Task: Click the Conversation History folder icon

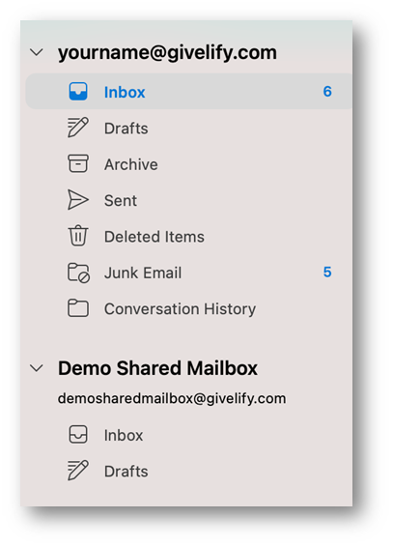Action: [78, 308]
